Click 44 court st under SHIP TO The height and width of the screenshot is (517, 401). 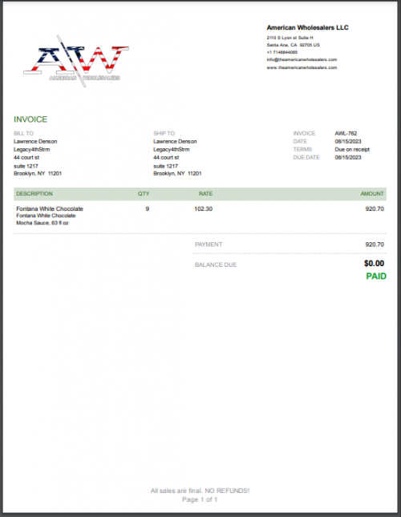pyautogui.click(x=166, y=158)
